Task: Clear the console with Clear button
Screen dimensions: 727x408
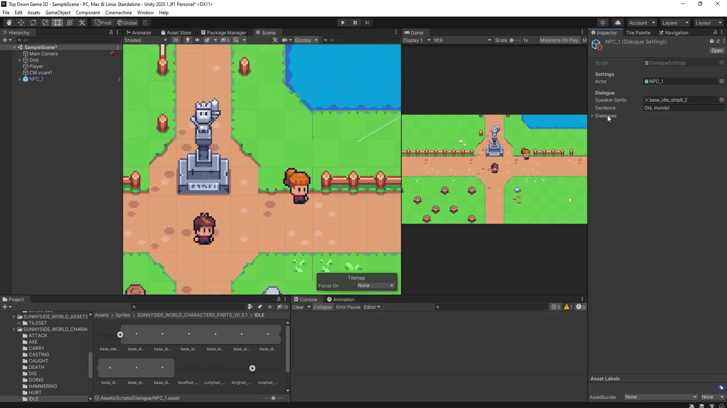Action: tap(298, 307)
